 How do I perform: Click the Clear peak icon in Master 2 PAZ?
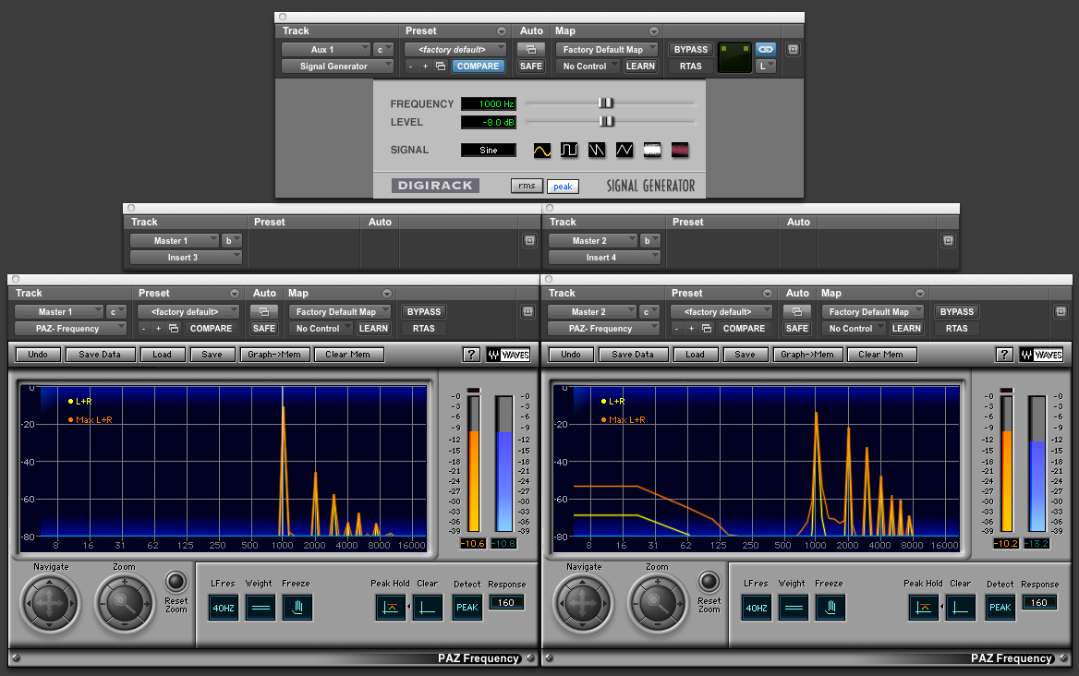pos(961,608)
